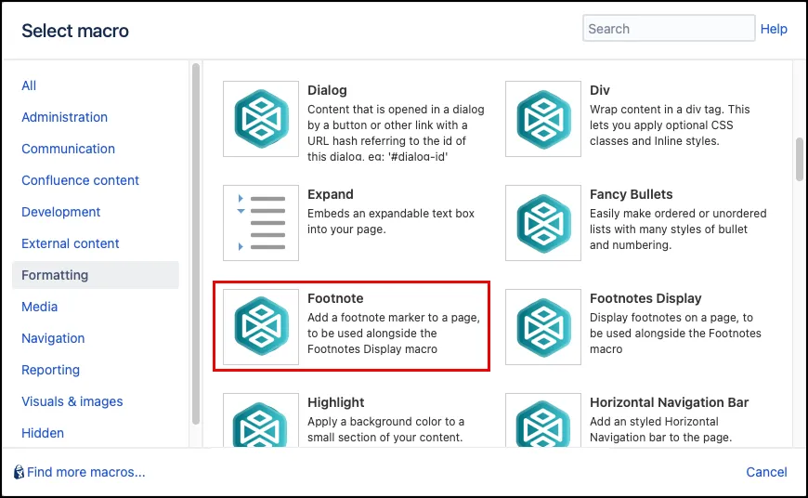This screenshot has width=808, height=498.
Task: Click the Footnote macro title
Action: (x=335, y=298)
